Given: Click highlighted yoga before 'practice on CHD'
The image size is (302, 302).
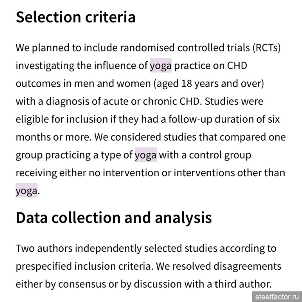Looking at the screenshot, I should click(x=161, y=65).
